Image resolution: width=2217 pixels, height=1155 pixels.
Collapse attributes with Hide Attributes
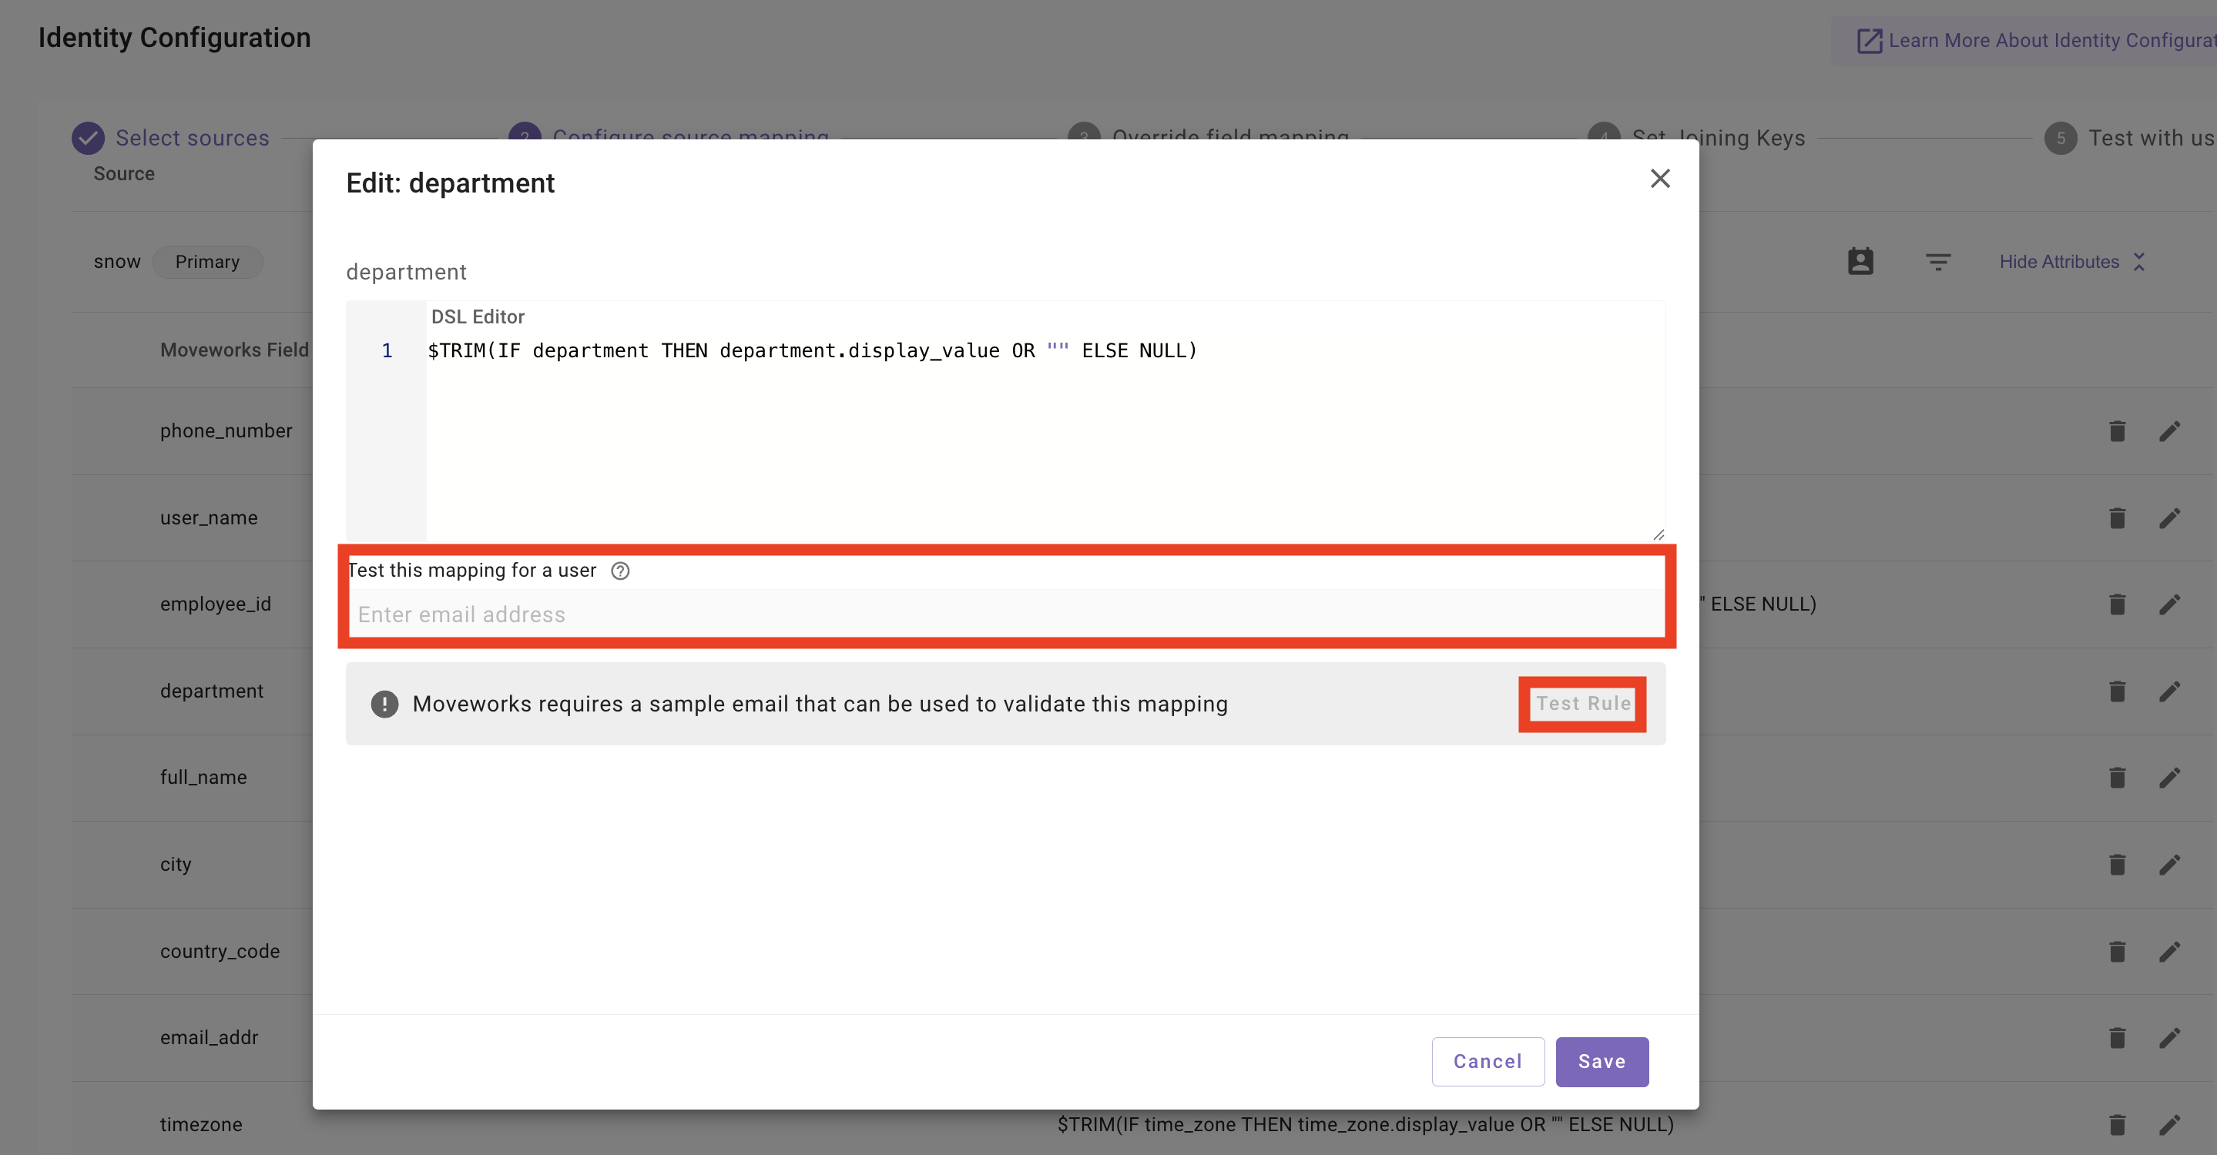pos(2072,262)
